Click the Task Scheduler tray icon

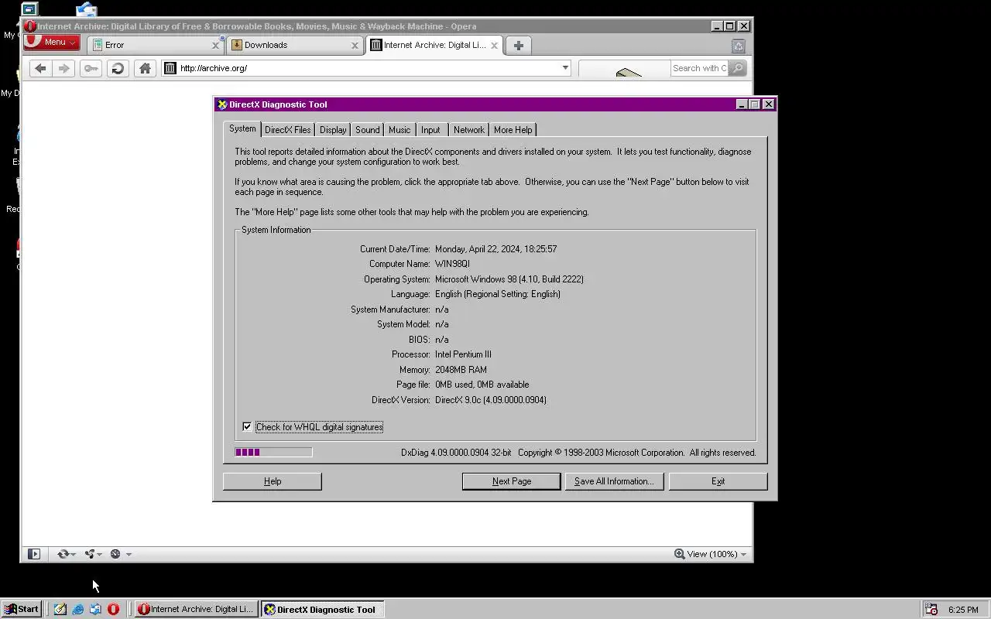coord(931,609)
